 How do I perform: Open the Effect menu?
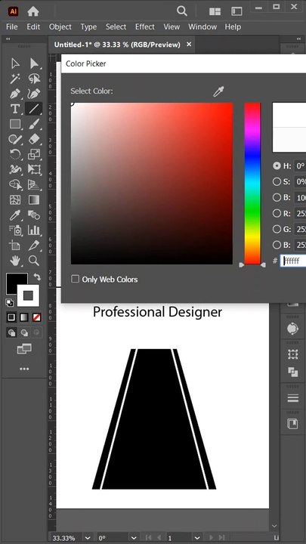[x=145, y=26]
